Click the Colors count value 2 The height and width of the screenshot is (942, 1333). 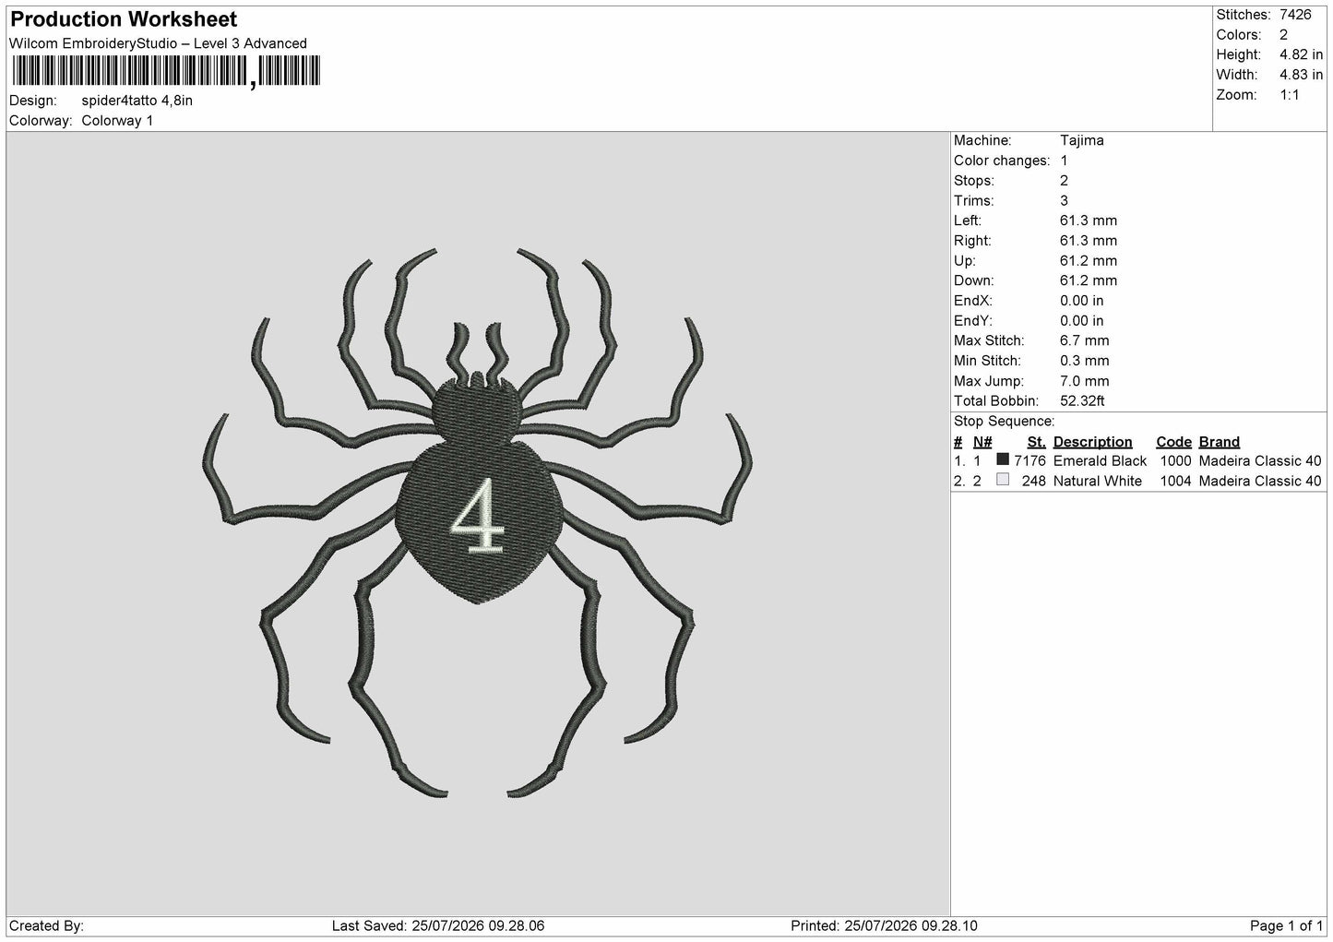point(1283,35)
